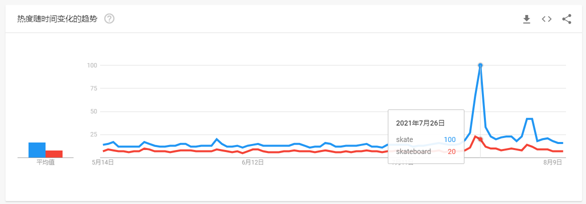Click the red average bar
This screenshot has height=204, width=586.
click(x=54, y=154)
